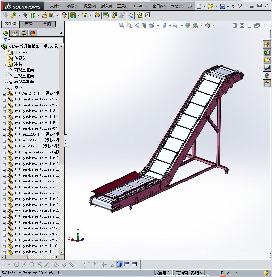
Task: Click the Bill of Materials icon
Action: click(106, 15)
